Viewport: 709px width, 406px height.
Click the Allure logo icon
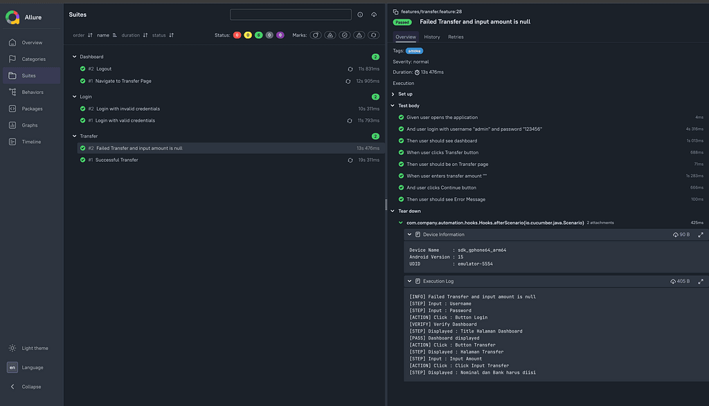coord(12,17)
